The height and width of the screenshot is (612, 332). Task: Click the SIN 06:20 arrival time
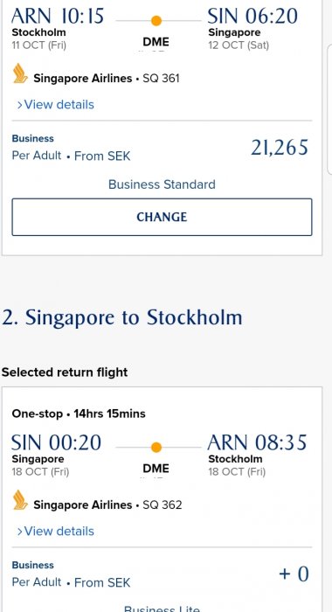point(252,16)
